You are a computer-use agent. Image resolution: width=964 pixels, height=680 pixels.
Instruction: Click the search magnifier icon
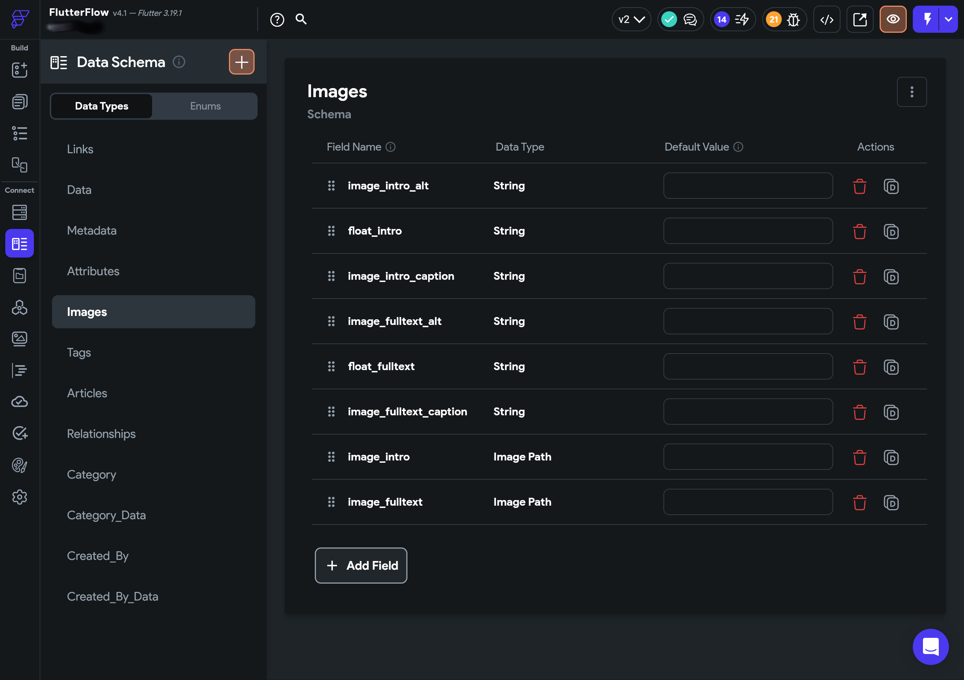click(300, 19)
